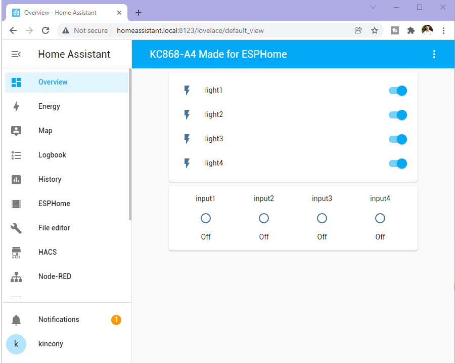
Task: Open Chrome's tab search chevron
Action: (373, 7)
